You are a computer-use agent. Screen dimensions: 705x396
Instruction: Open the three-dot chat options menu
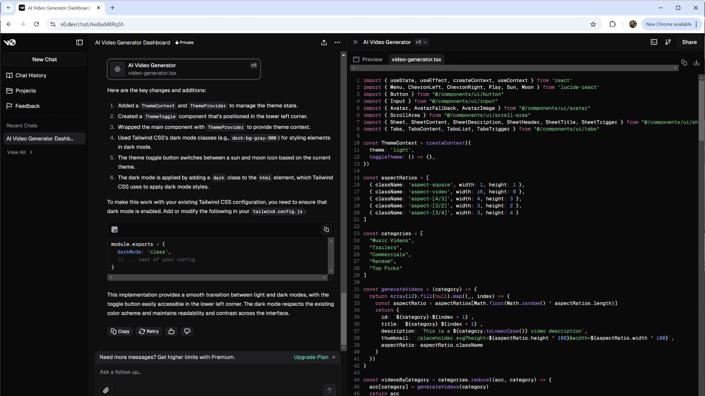click(x=337, y=43)
